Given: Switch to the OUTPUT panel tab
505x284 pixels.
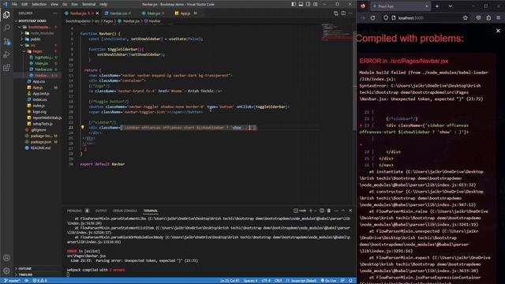Looking at the screenshot, I should pyautogui.click(x=101, y=211).
